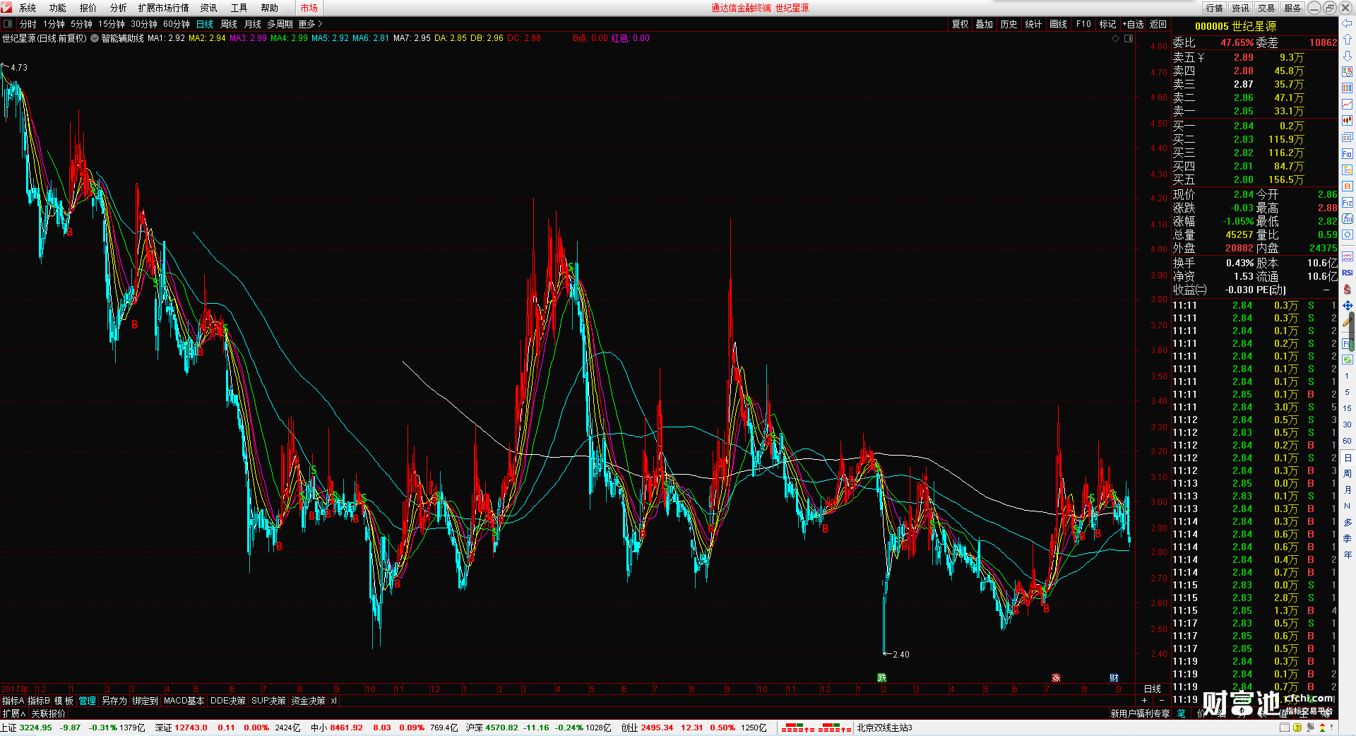This screenshot has height=736, width=1356.
Task: Select the 周线 weekly period
Action: pyautogui.click(x=229, y=24)
